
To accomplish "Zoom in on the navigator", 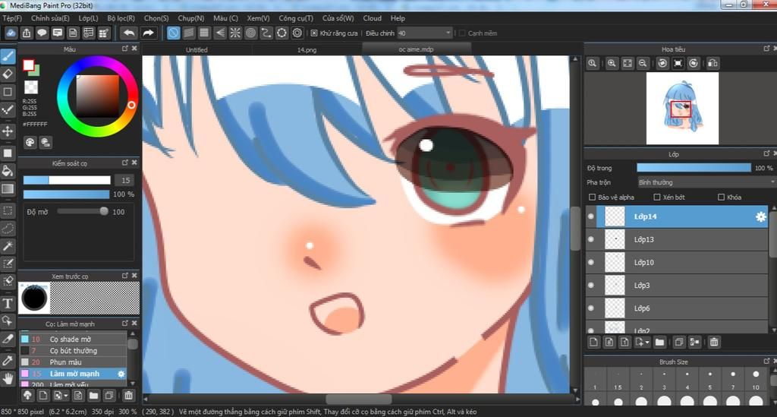I will (612, 64).
